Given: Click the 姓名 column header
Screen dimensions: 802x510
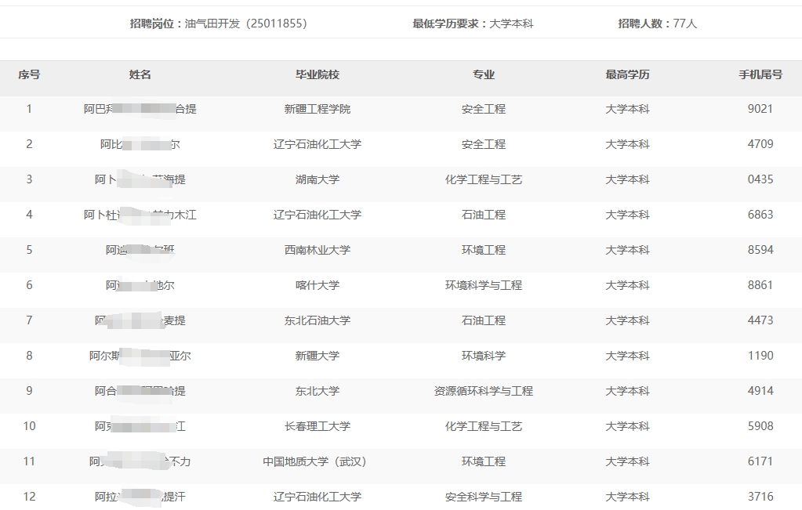Looking at the screenshot, I should 140,75.
